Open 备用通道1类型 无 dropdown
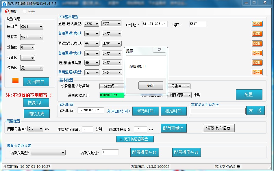Screen dimensions: 274x171 (x=92, y=34)
